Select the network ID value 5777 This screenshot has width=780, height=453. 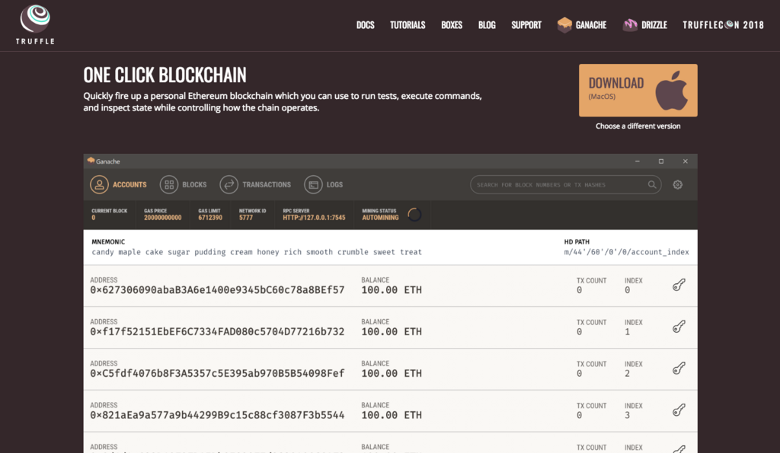246,218
